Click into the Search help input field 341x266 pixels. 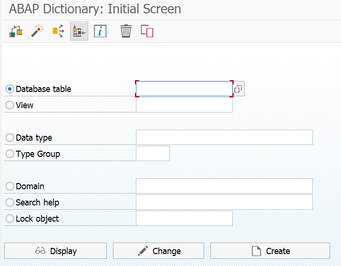click(x=224, y=202)
